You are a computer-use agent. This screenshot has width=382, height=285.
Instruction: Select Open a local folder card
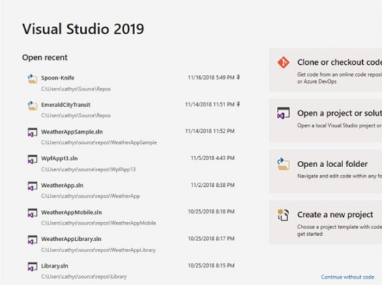point(325,172)
